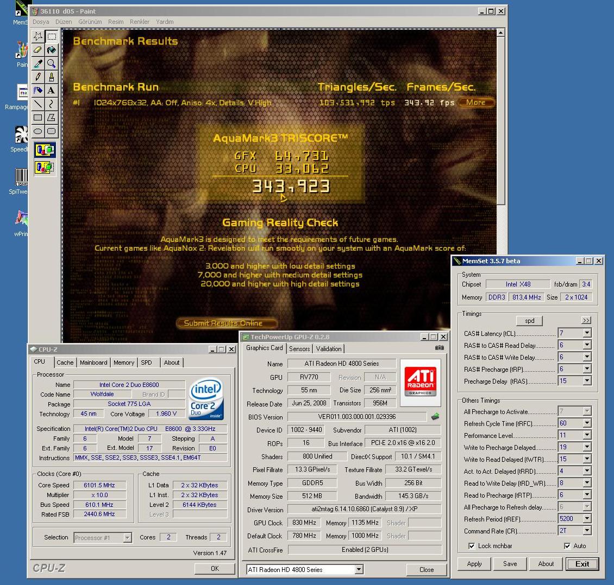Choose the transparent selection option in Paint
This screenshot has width=614, height=585.
(45, 167)
